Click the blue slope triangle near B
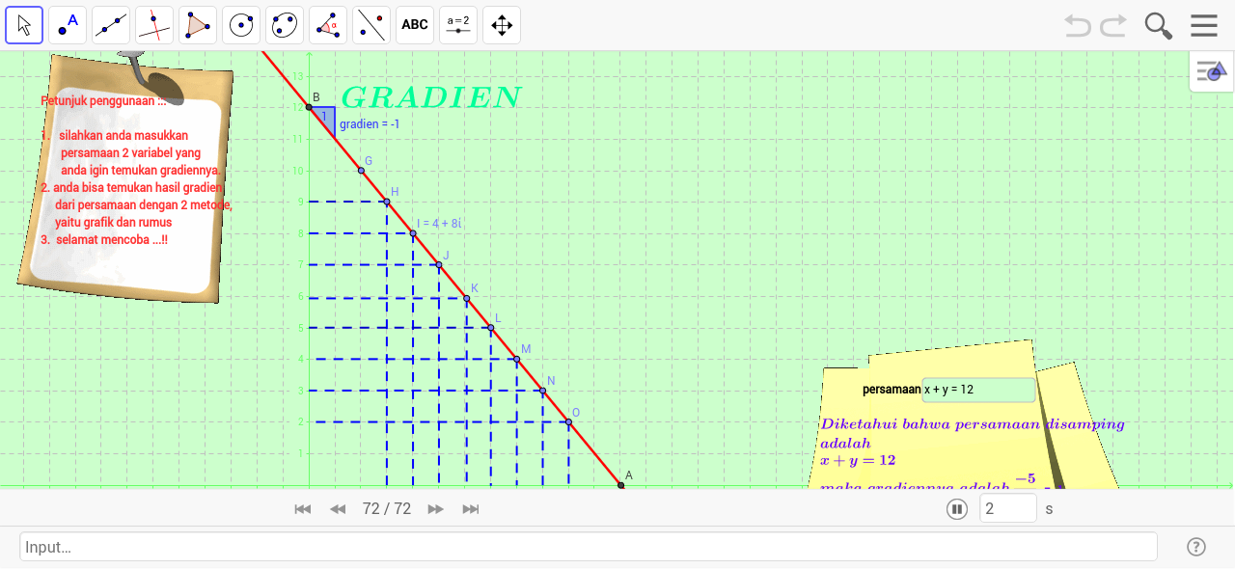 (x=326, y=118)
